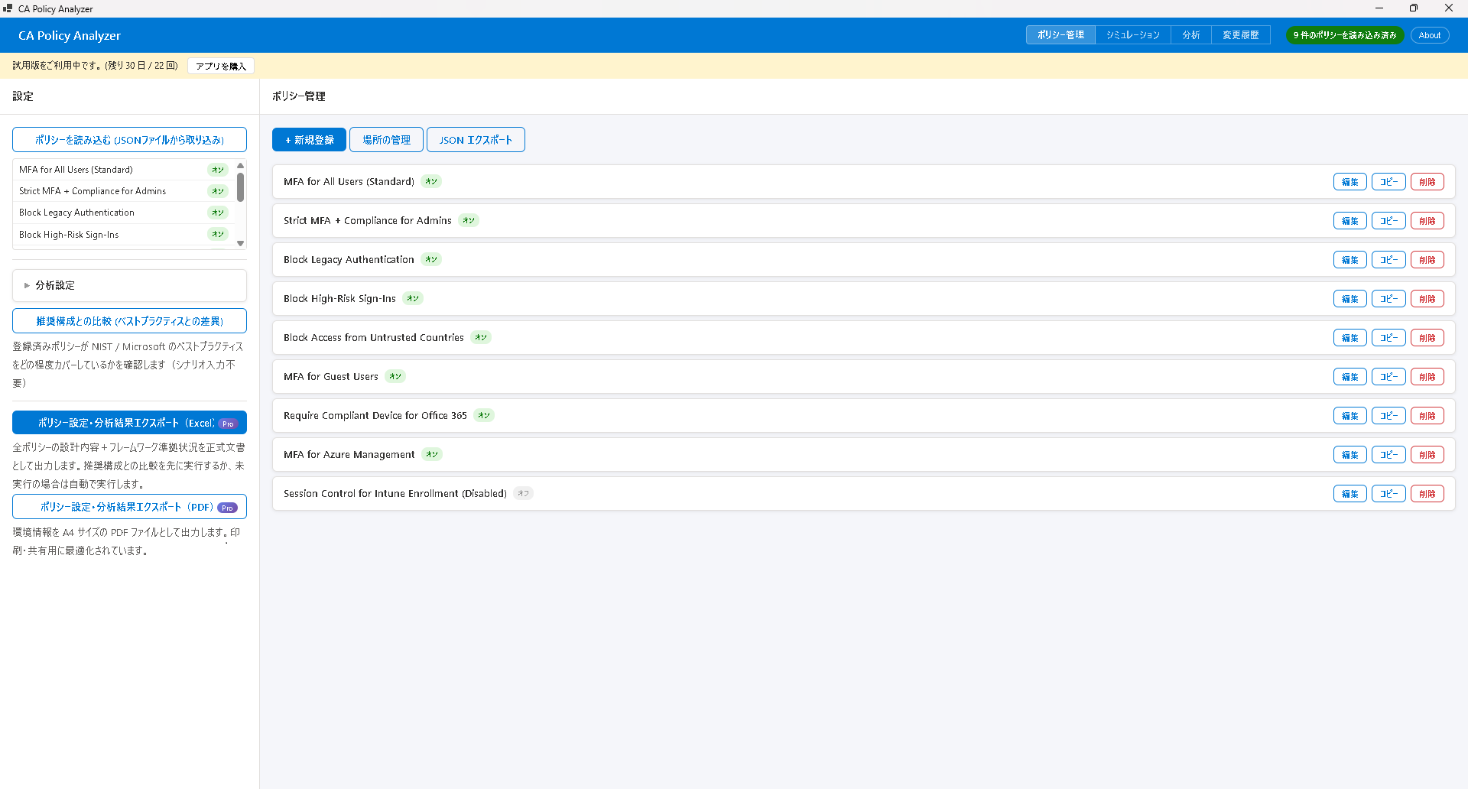Screen dimensions: 1468x789
Task: Delete the MFA for Guest Users policy
Action: coord(1427,377)
